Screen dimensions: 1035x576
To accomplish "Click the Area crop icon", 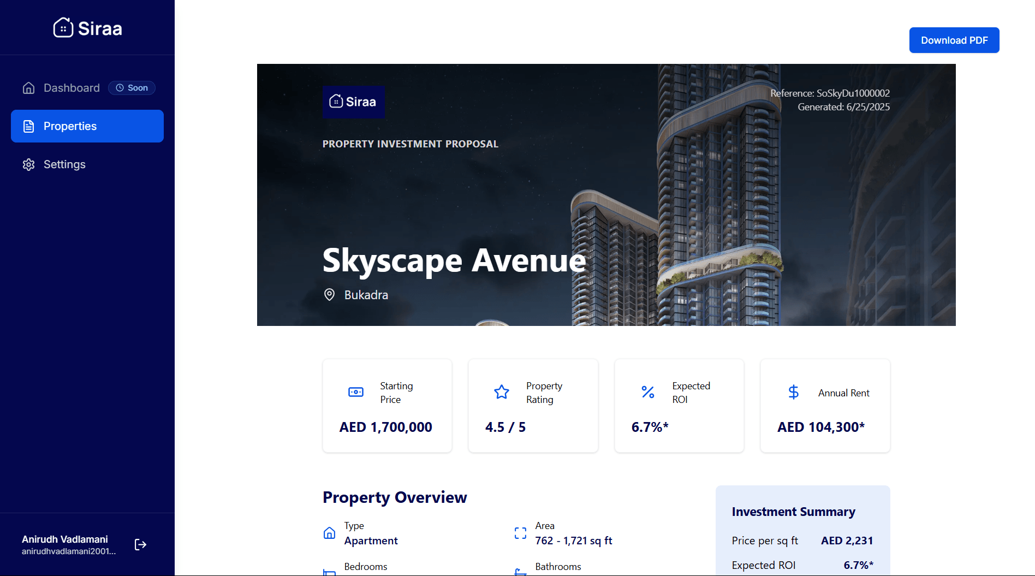I will [520, 533].
